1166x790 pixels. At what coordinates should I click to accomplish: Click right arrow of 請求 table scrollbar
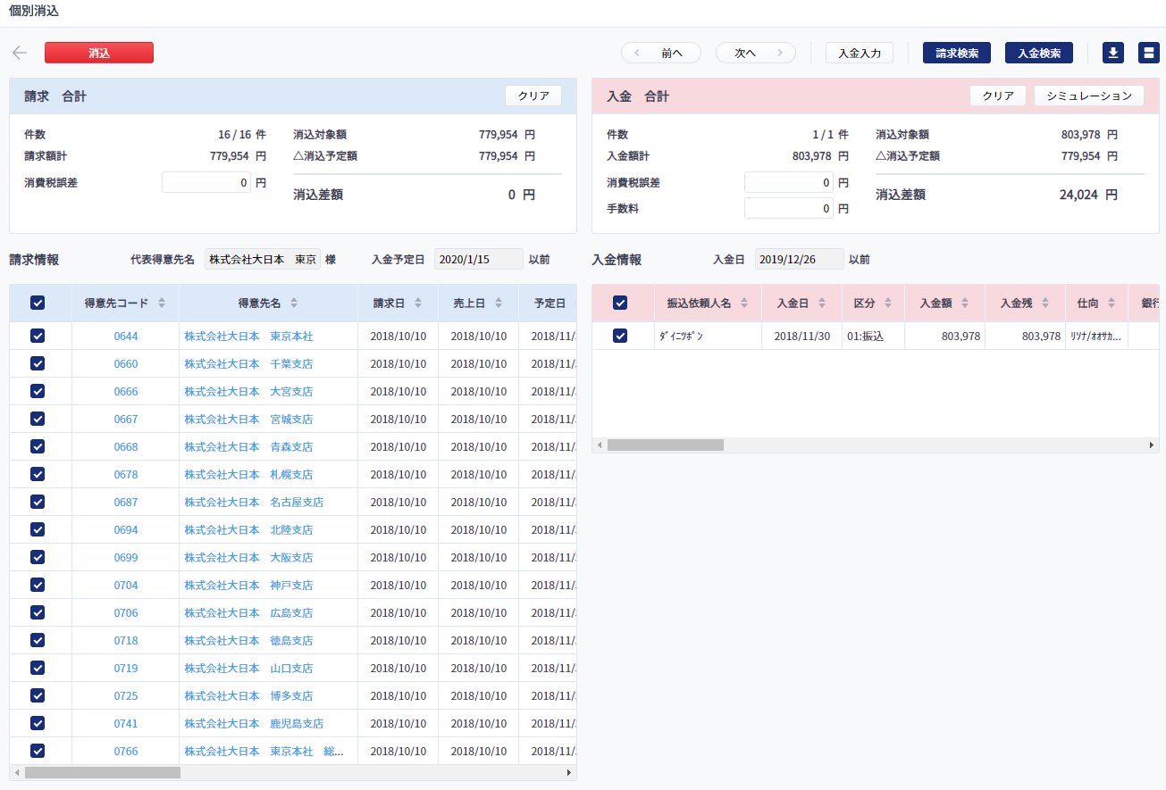[x=569, y=773]
